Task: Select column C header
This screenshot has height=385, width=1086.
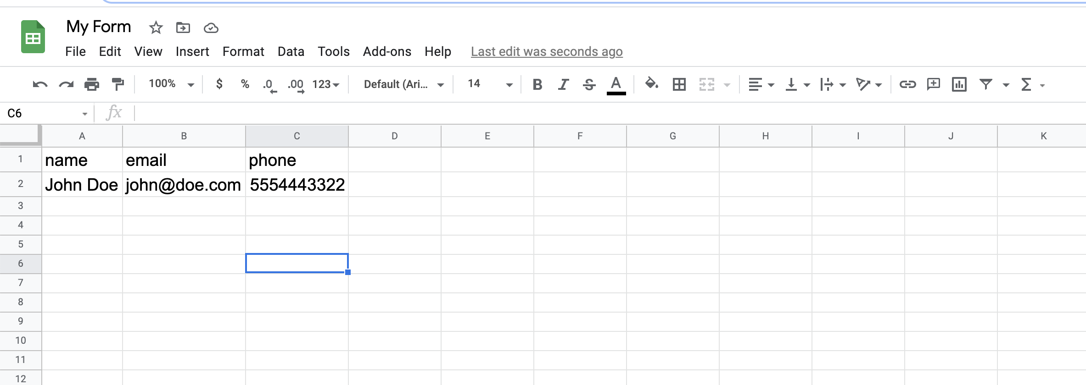Action: point(297,136)
